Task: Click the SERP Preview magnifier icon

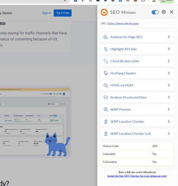Action: pos(106,109)
